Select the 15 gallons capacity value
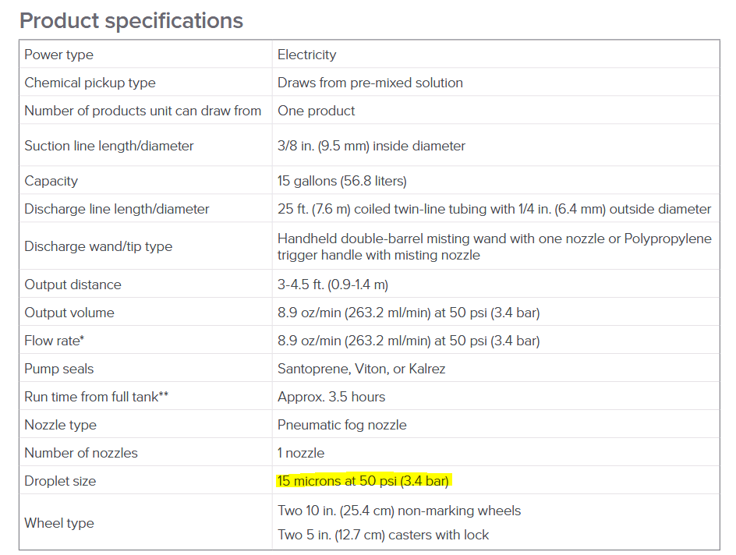The height and width of the screenshot is (555, 736). pos(341,181)
